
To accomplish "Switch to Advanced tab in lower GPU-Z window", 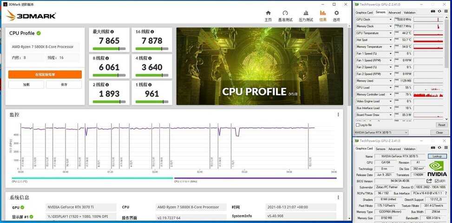I will [394, 149].
